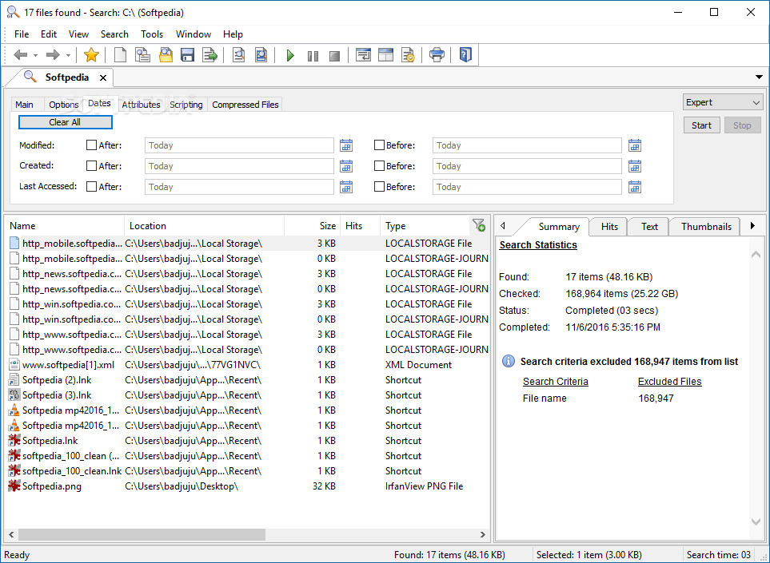Click the Help book toolbar icon
770x563 pixels.
point(465,55)
